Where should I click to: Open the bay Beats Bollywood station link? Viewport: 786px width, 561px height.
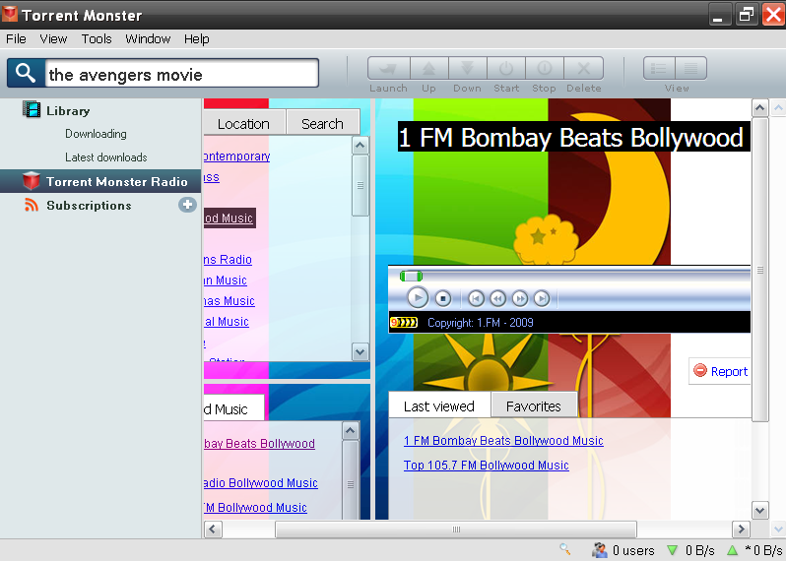coord(260,443)
